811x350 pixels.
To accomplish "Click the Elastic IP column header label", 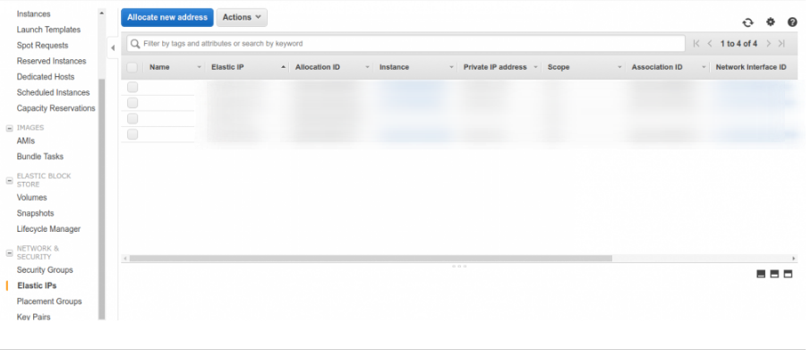I will [227, 67].
